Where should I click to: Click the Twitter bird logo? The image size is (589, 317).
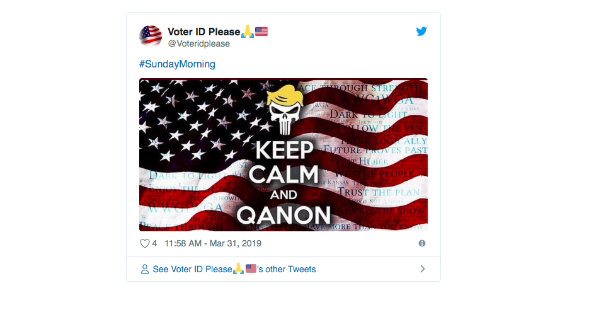point(421,32)
